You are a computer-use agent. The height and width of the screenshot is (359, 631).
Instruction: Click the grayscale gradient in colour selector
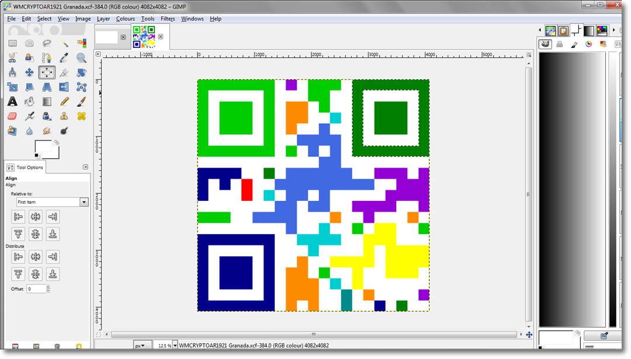tap(572, 189)
